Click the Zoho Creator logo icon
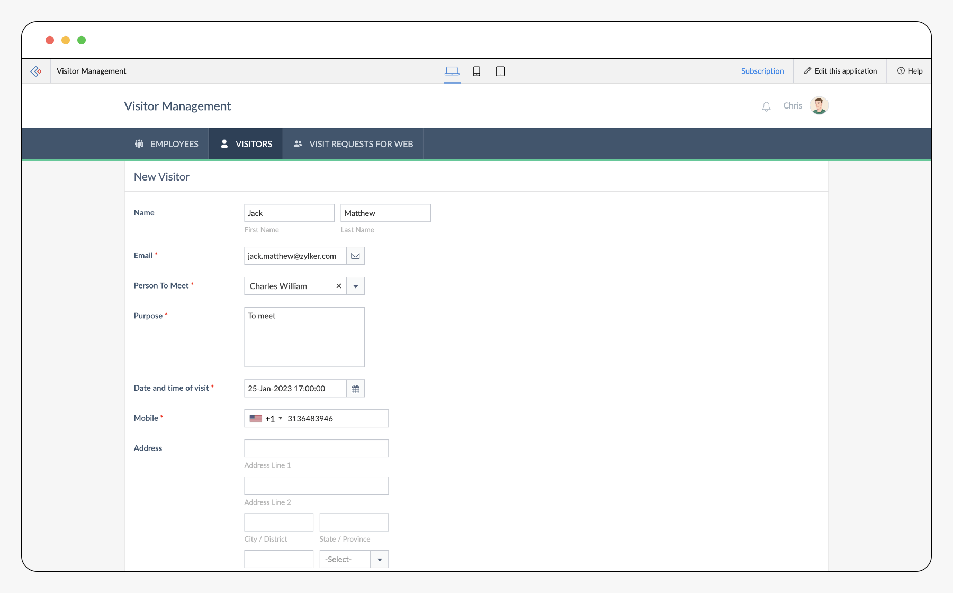This screenshot has height=593, width=953. pyautogui.click(x=36, y=71)
